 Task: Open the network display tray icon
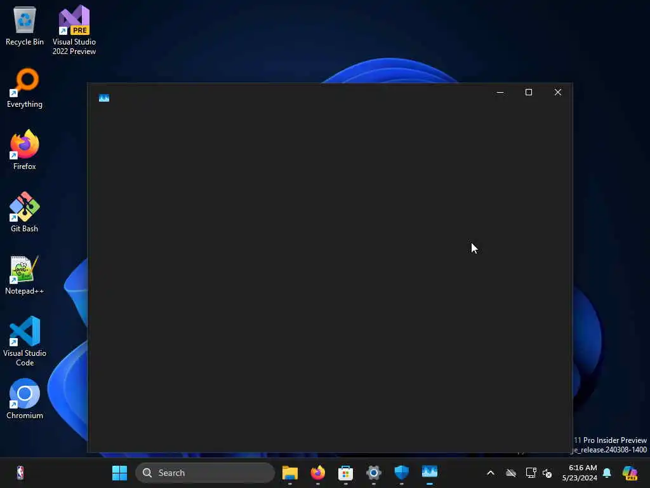click(531, 473)
